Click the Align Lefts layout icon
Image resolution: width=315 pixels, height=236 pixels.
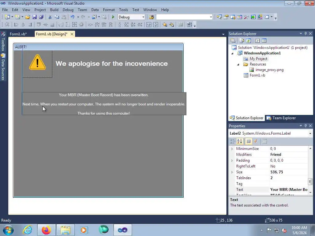(x=16, y=25)
